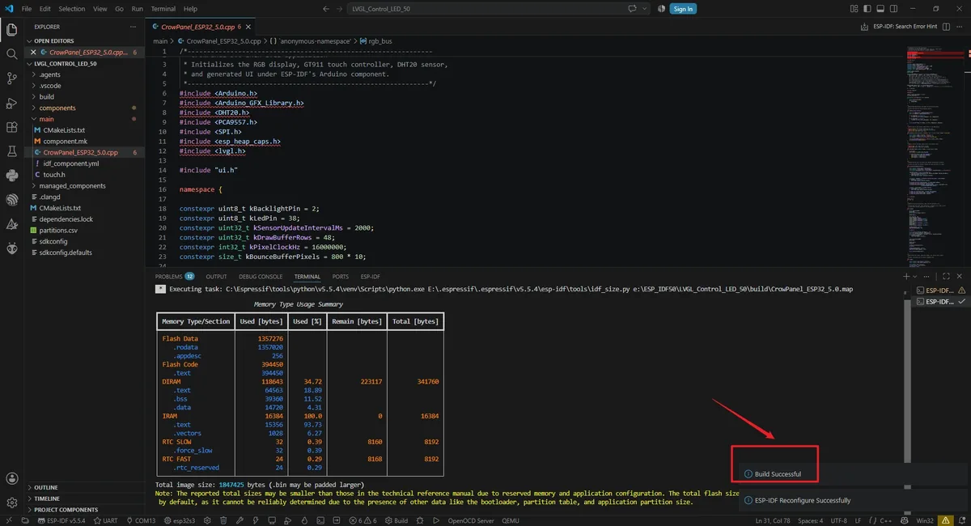
Task: Open the Manage gear menu
Action: pos(11,503)
